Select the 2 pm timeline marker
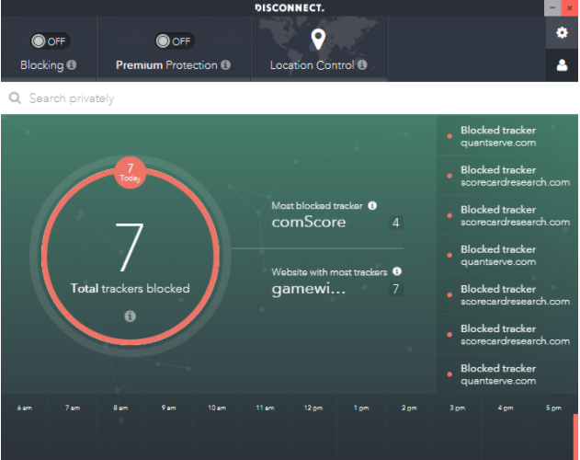 pyautogui.click(x=409, y=408)
